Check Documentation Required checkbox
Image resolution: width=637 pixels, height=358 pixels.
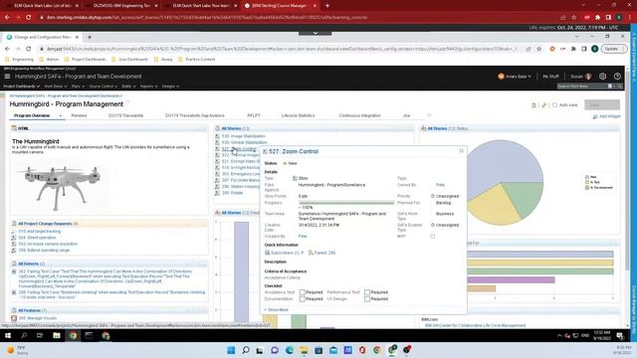[303, 298]
